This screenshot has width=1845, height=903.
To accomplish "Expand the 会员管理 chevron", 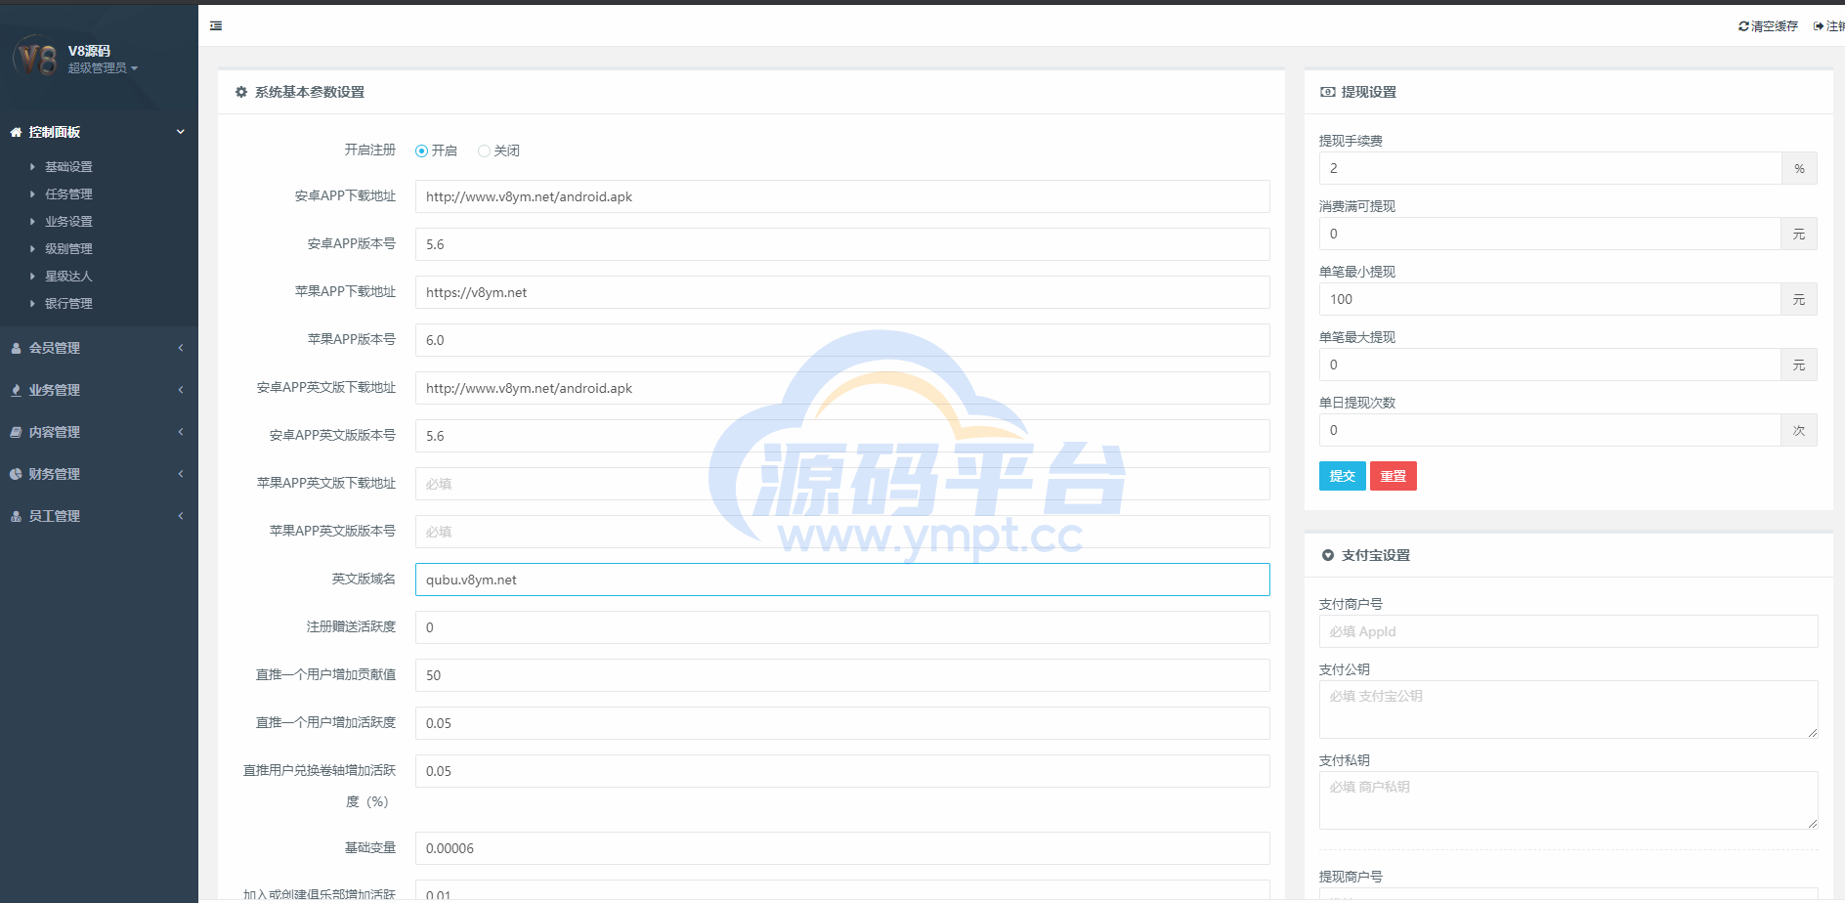I will point(181,348).
